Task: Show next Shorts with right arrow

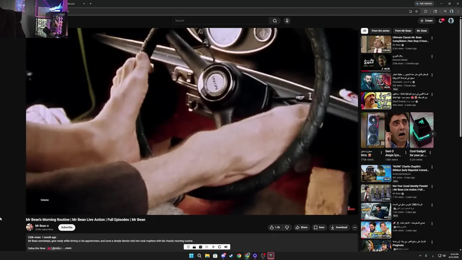Action: 433,134
